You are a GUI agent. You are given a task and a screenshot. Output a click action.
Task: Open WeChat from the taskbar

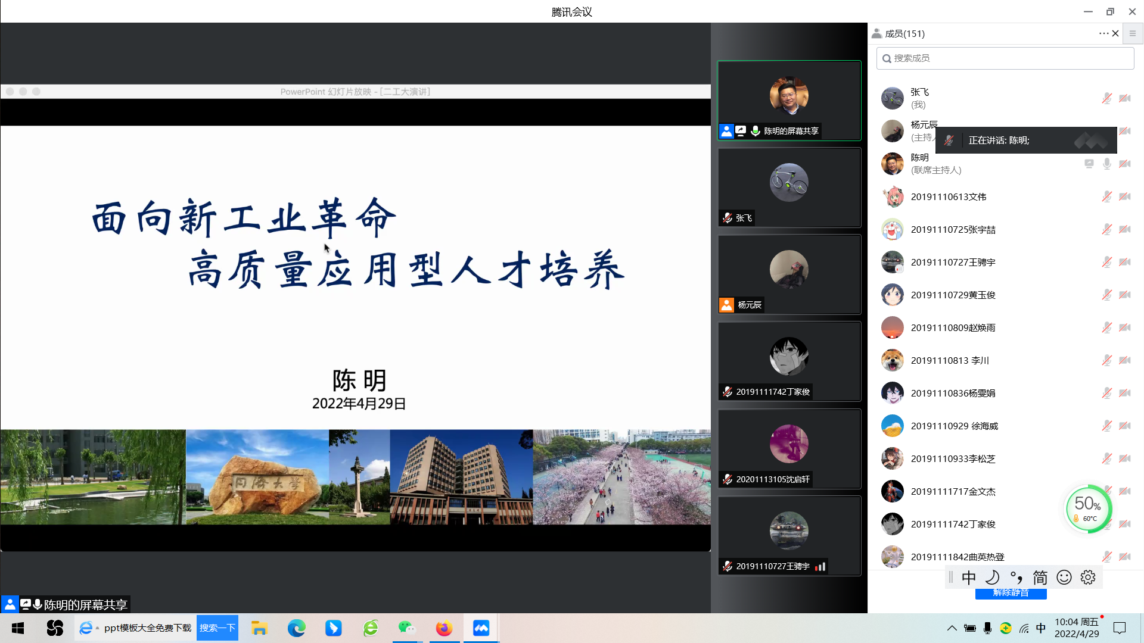[407, 628]
